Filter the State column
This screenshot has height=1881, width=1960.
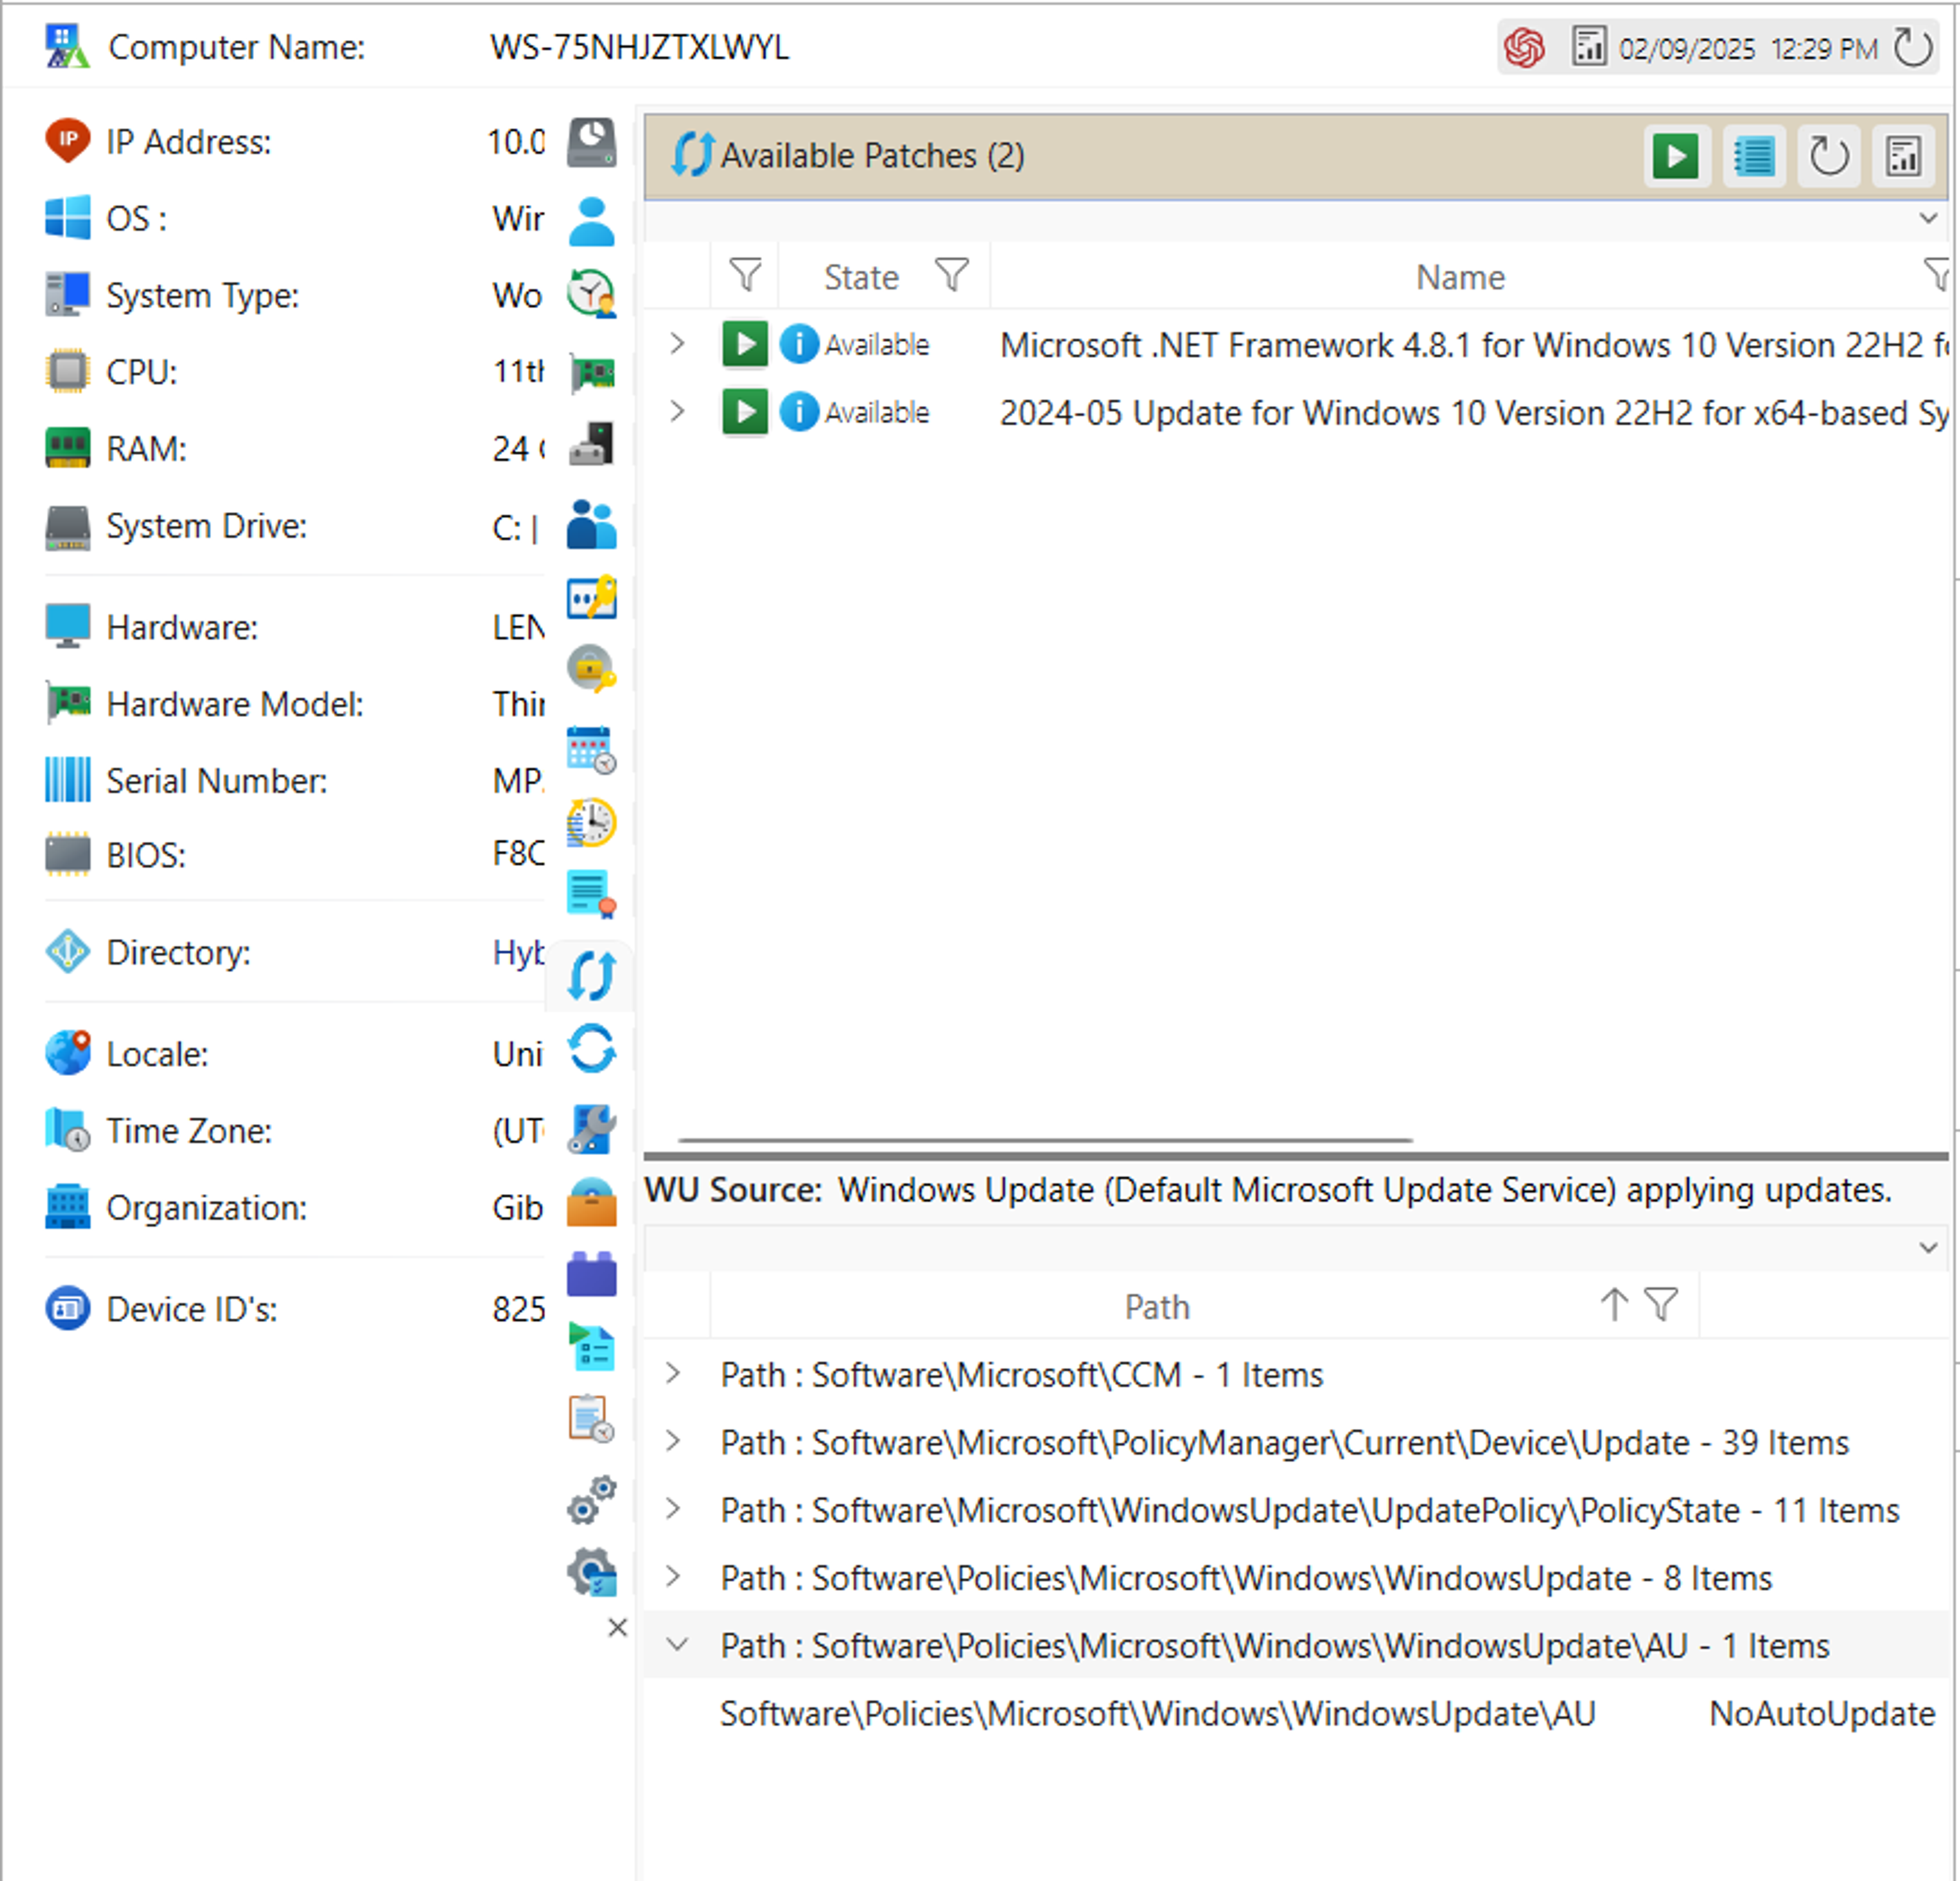click(x=952, y=275)
